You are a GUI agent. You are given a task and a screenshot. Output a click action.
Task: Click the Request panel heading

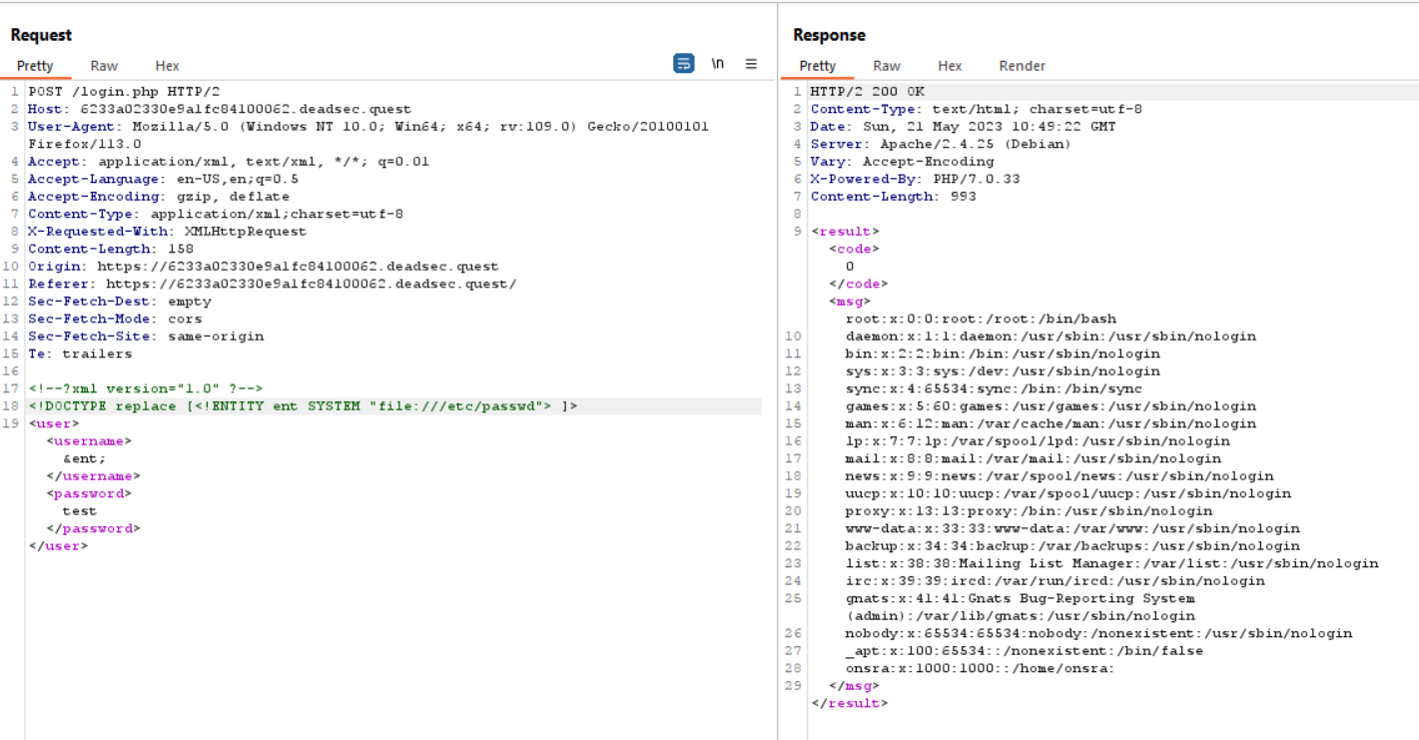click(41, 35)
